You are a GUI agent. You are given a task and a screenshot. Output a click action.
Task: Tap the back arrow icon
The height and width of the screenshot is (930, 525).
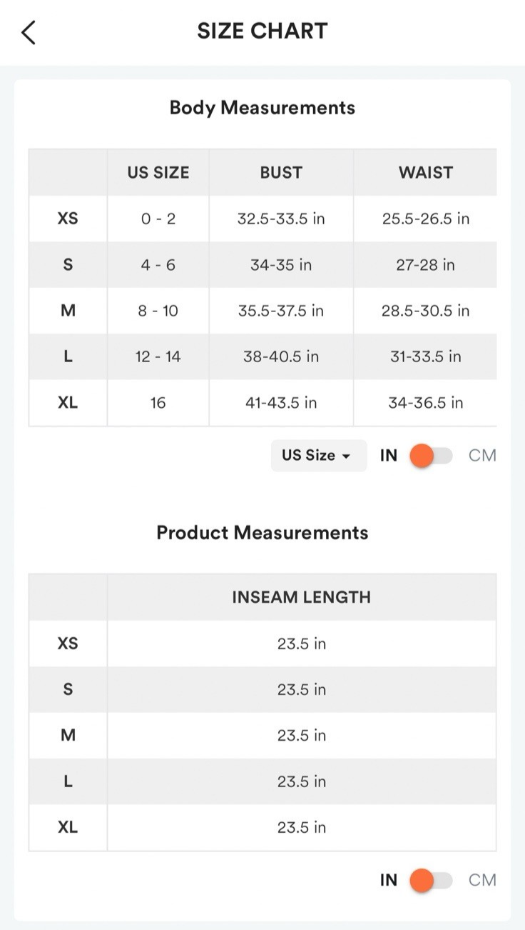29,32
